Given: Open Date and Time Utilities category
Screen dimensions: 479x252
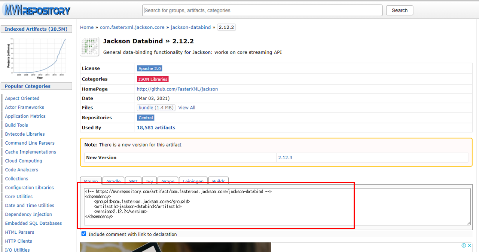Looking at the screenshot, I should [30, 205].
